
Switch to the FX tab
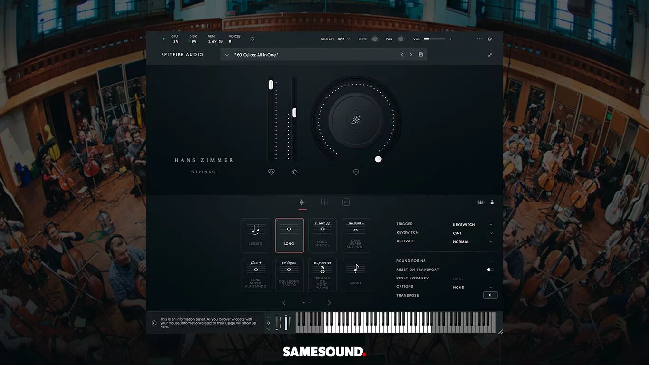tap(346, 202)
